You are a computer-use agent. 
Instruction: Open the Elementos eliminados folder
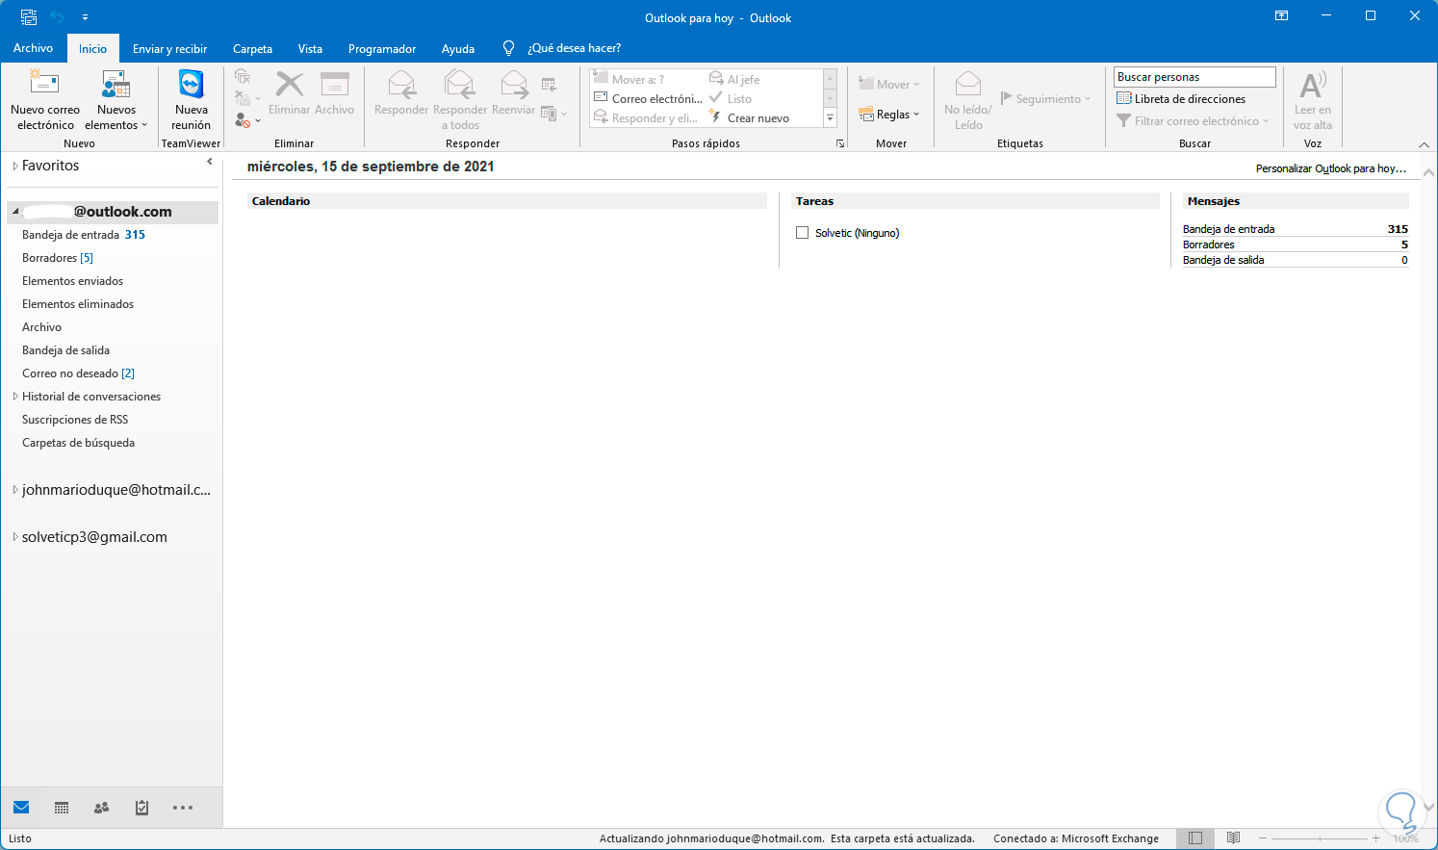(78, 304)
